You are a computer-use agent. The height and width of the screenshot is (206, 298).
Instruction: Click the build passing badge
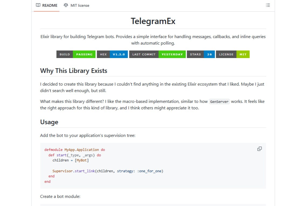tap(76, 54)
